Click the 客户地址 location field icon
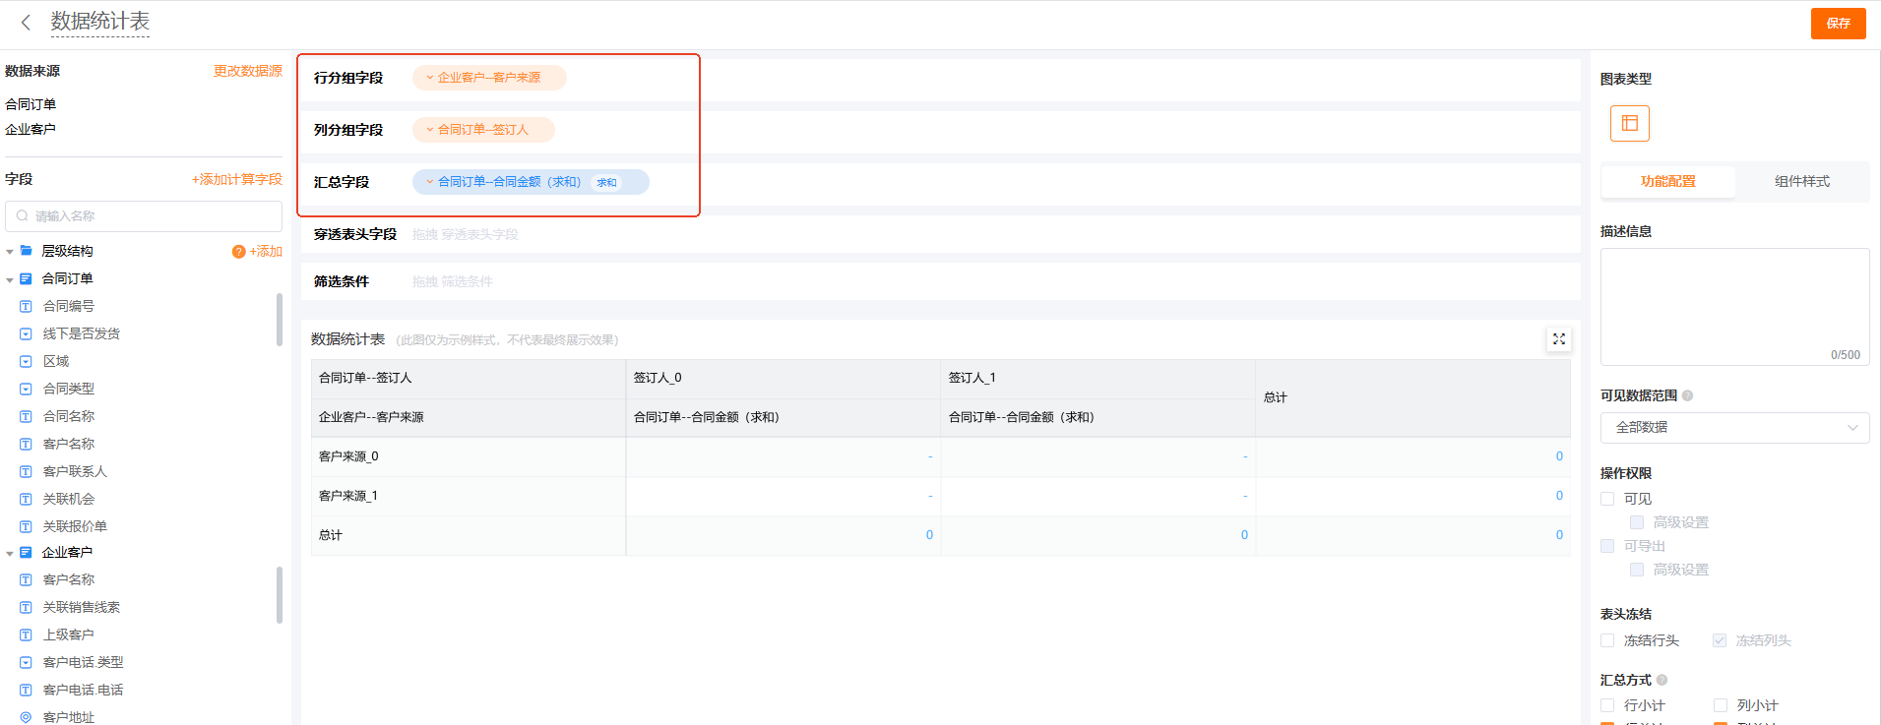 [x=26, y=717]
